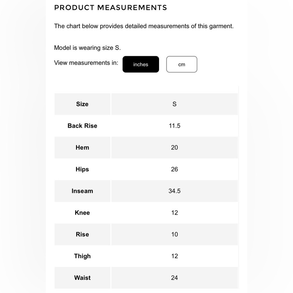Click the Hips row label
Viewport: 293px width, 293px height.
(x=82, y=169)
